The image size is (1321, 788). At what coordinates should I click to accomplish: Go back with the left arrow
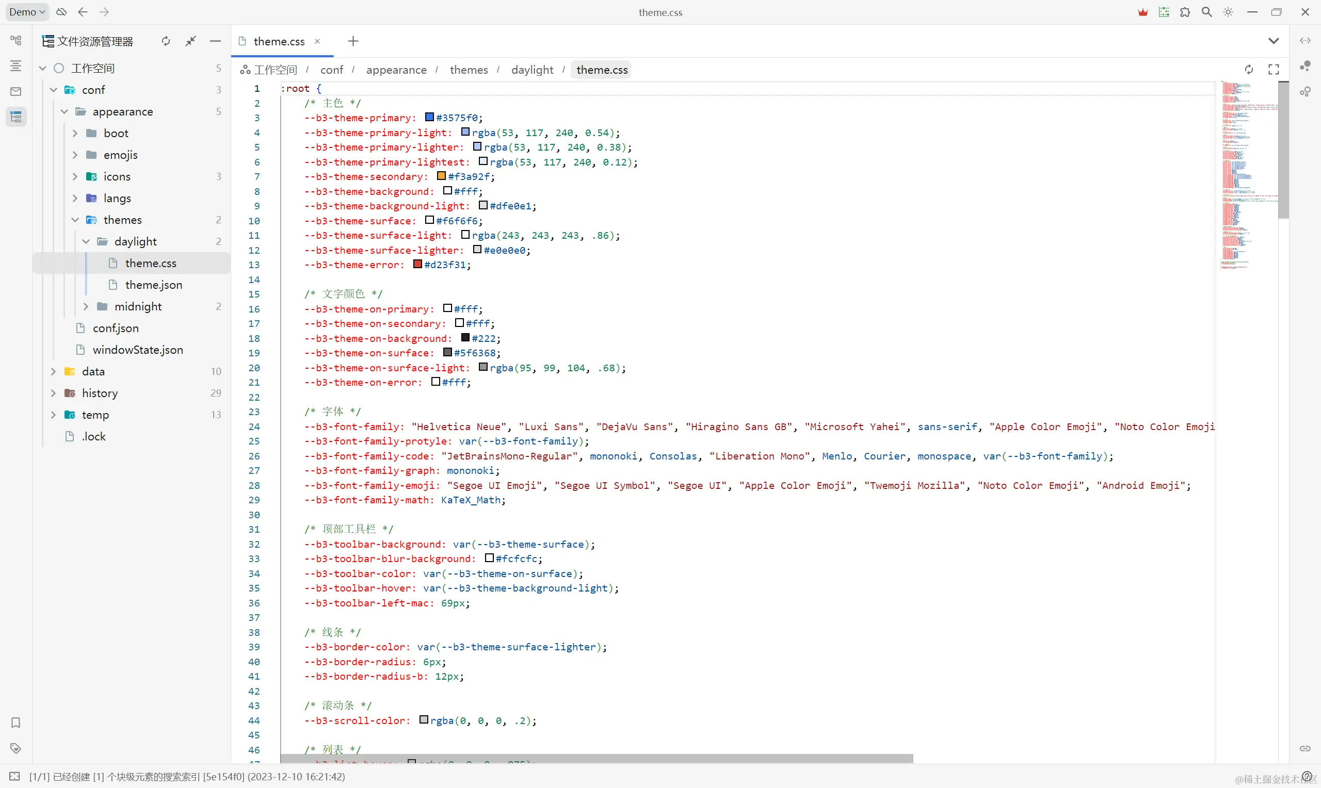pyautogui.click(x=83, y=12)
